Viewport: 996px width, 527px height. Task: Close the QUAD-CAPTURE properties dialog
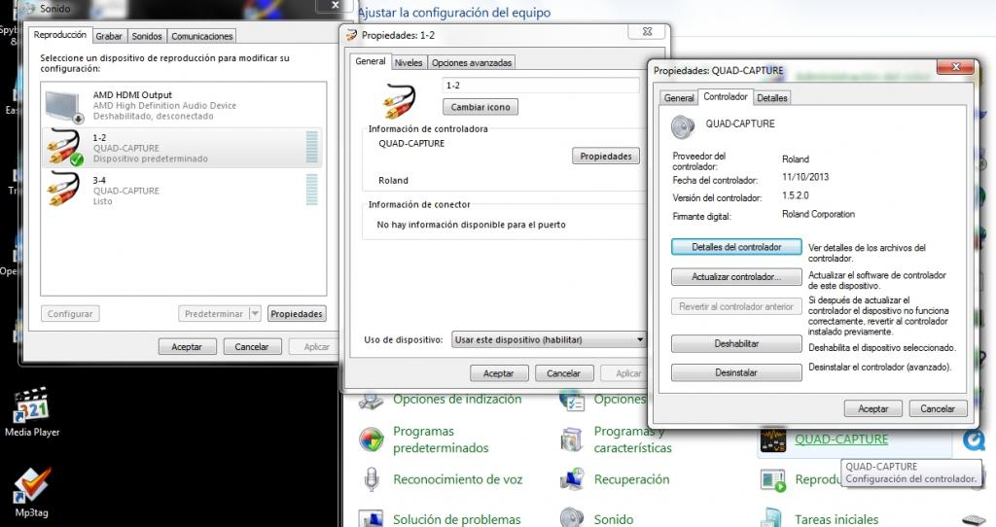click(955, 67)
